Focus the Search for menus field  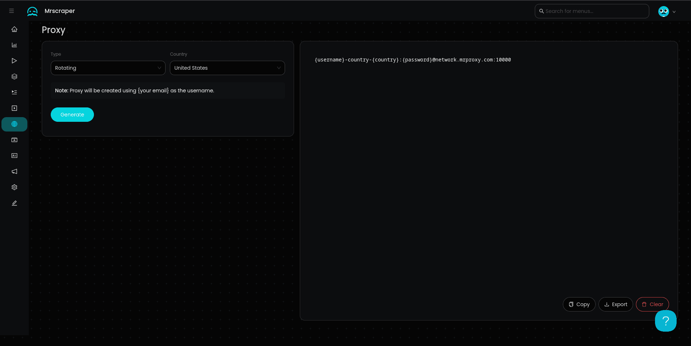[x=592, y=11]
